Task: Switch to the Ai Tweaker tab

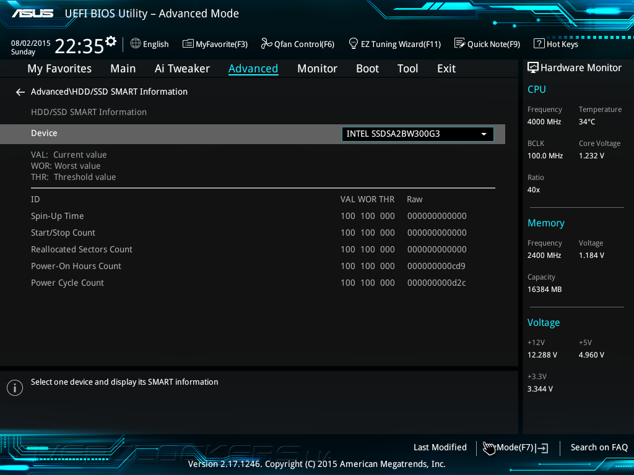Action: tap(182, 69)
